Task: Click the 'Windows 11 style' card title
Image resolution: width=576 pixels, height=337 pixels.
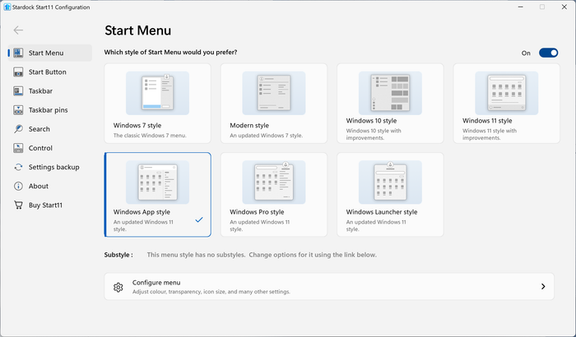Action: 487,121
